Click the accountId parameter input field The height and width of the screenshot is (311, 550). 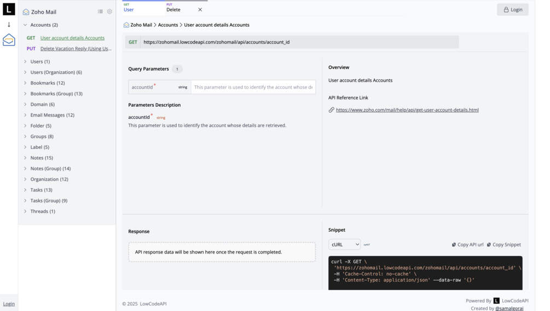[253, 87]
